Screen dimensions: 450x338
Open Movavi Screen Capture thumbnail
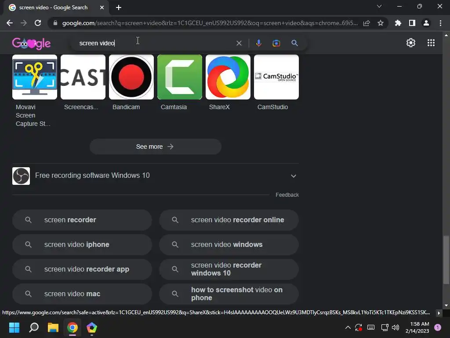point(35,77)
